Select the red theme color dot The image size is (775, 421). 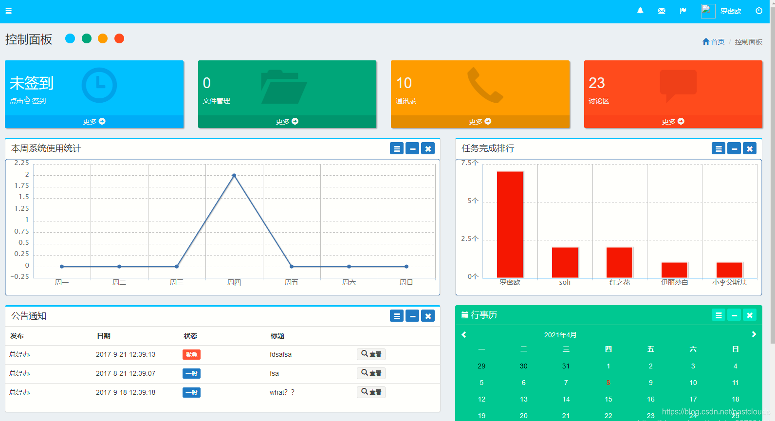(119, 38)
